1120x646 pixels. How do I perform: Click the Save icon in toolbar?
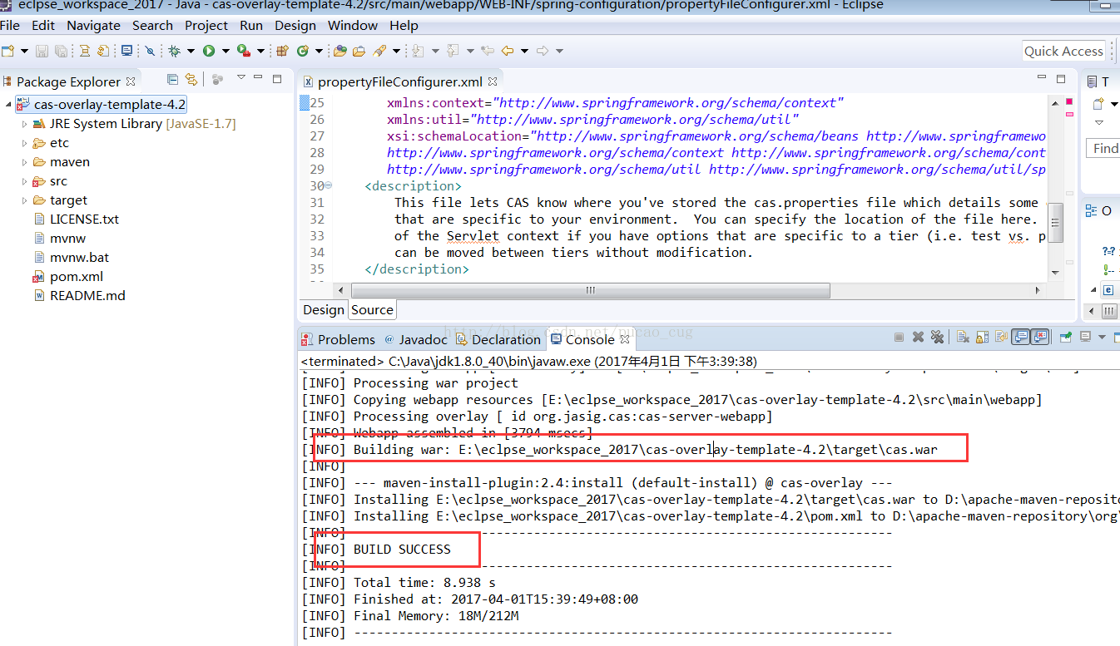point(42,51)
